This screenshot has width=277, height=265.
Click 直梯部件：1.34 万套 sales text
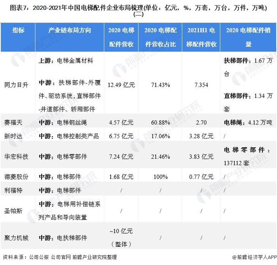click(x=248, y=102)
